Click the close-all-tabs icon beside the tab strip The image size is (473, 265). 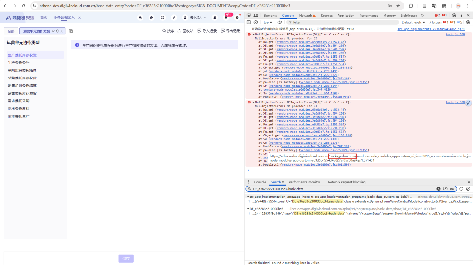coord(71,31)
